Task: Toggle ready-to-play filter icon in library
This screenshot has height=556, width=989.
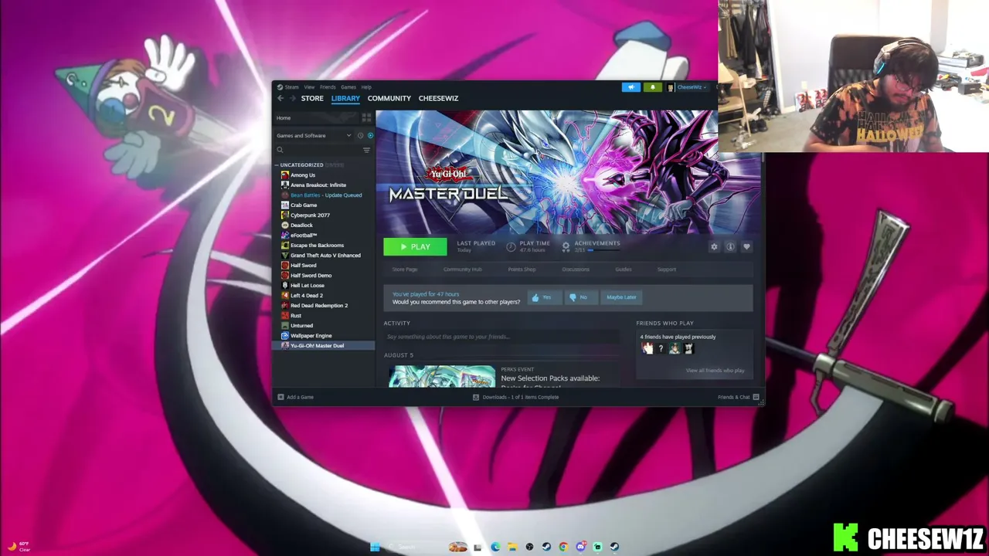Action: [370, 136]
